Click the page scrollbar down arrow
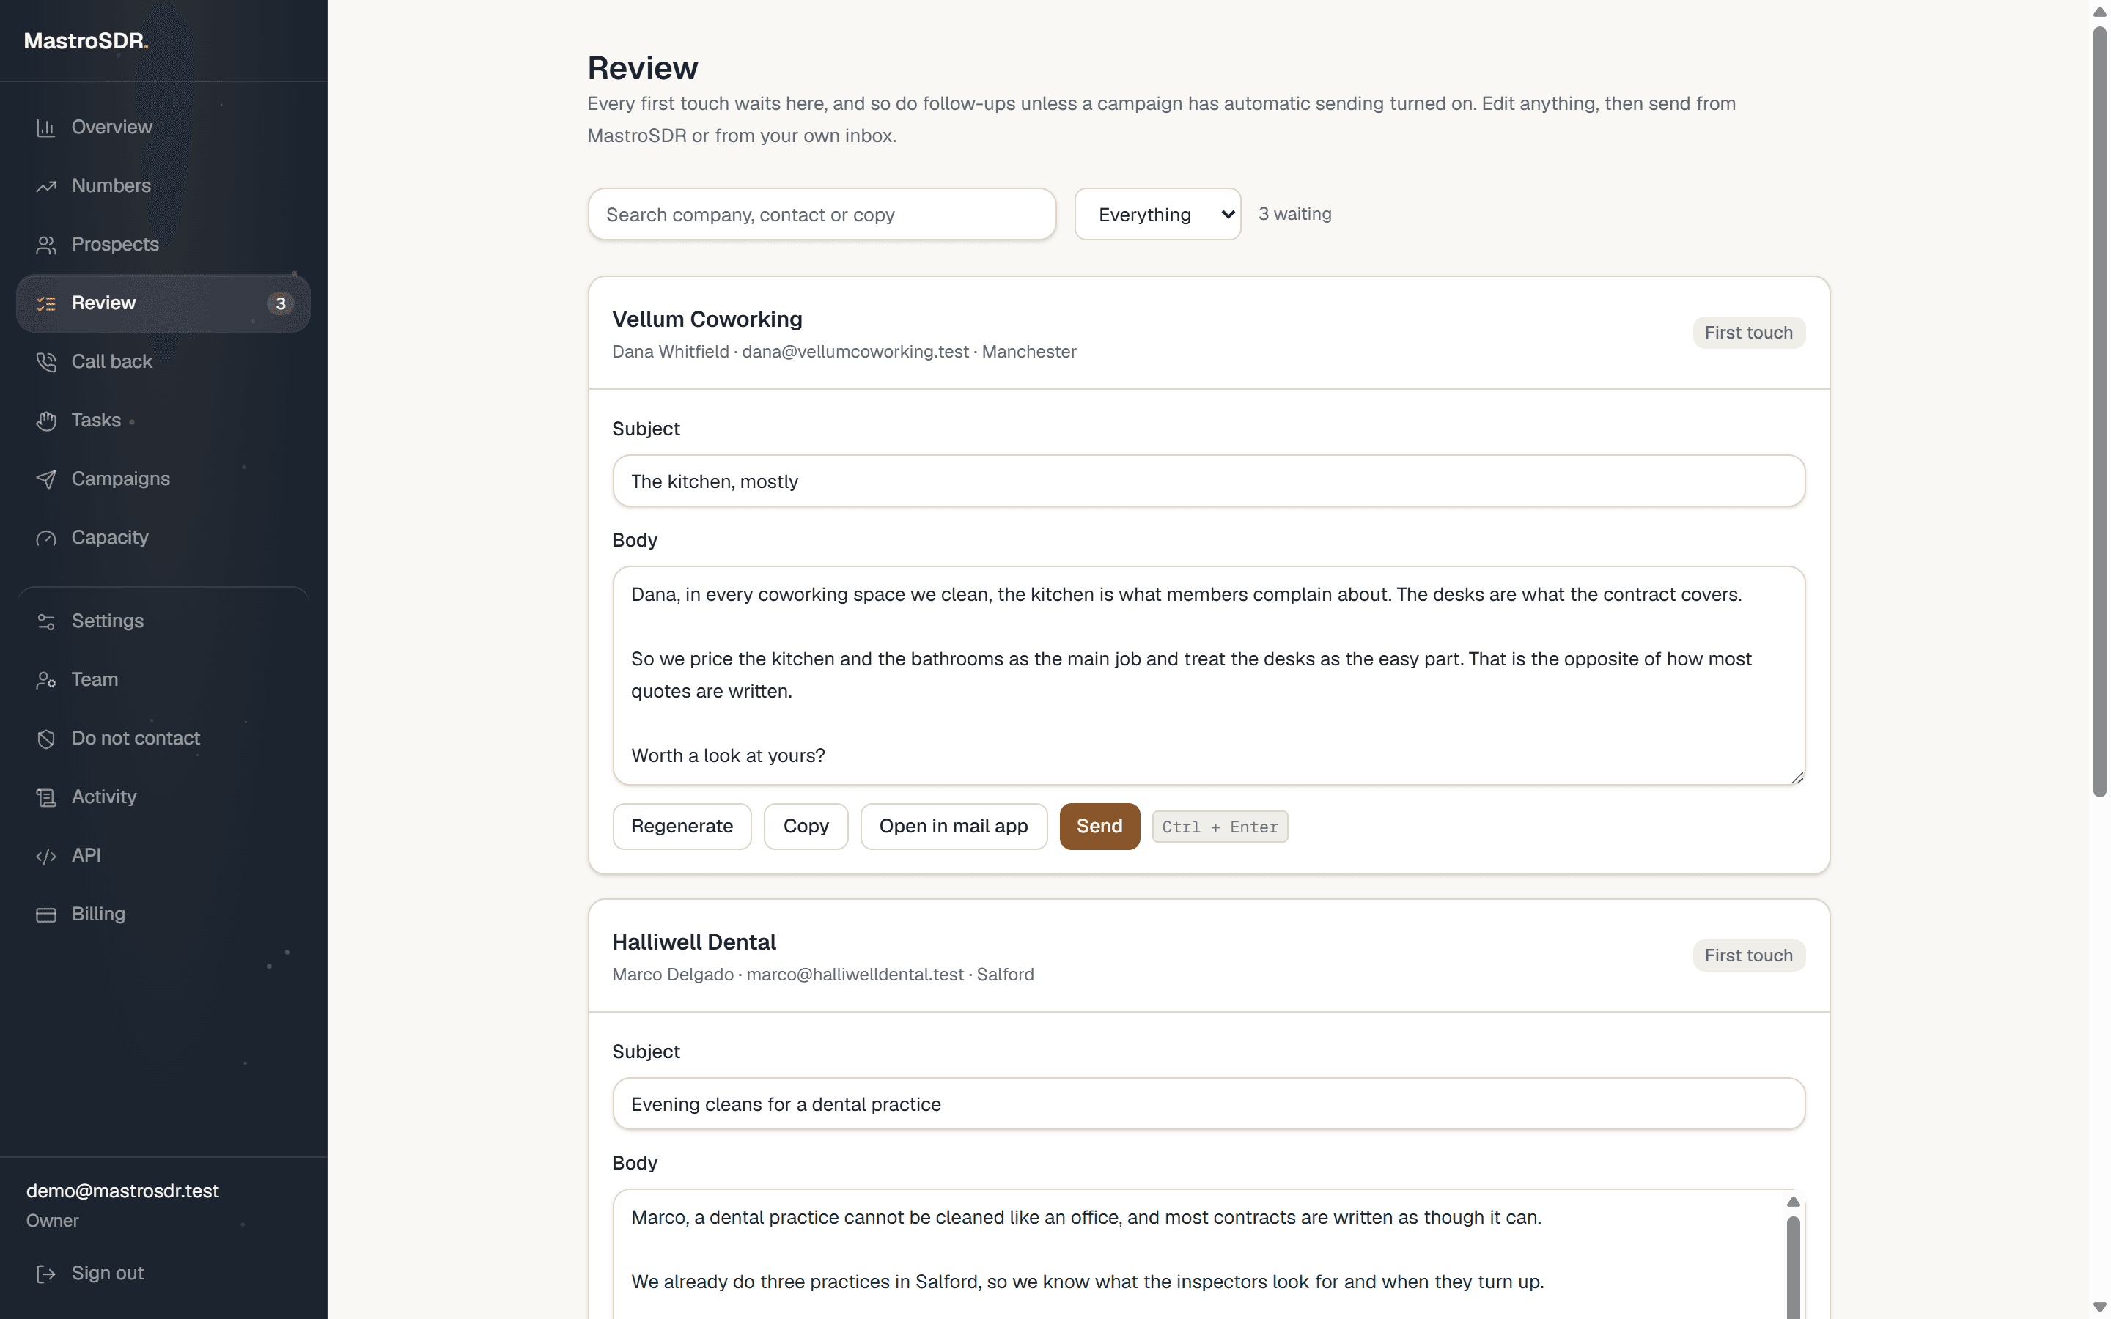 click(2100, 1308)
